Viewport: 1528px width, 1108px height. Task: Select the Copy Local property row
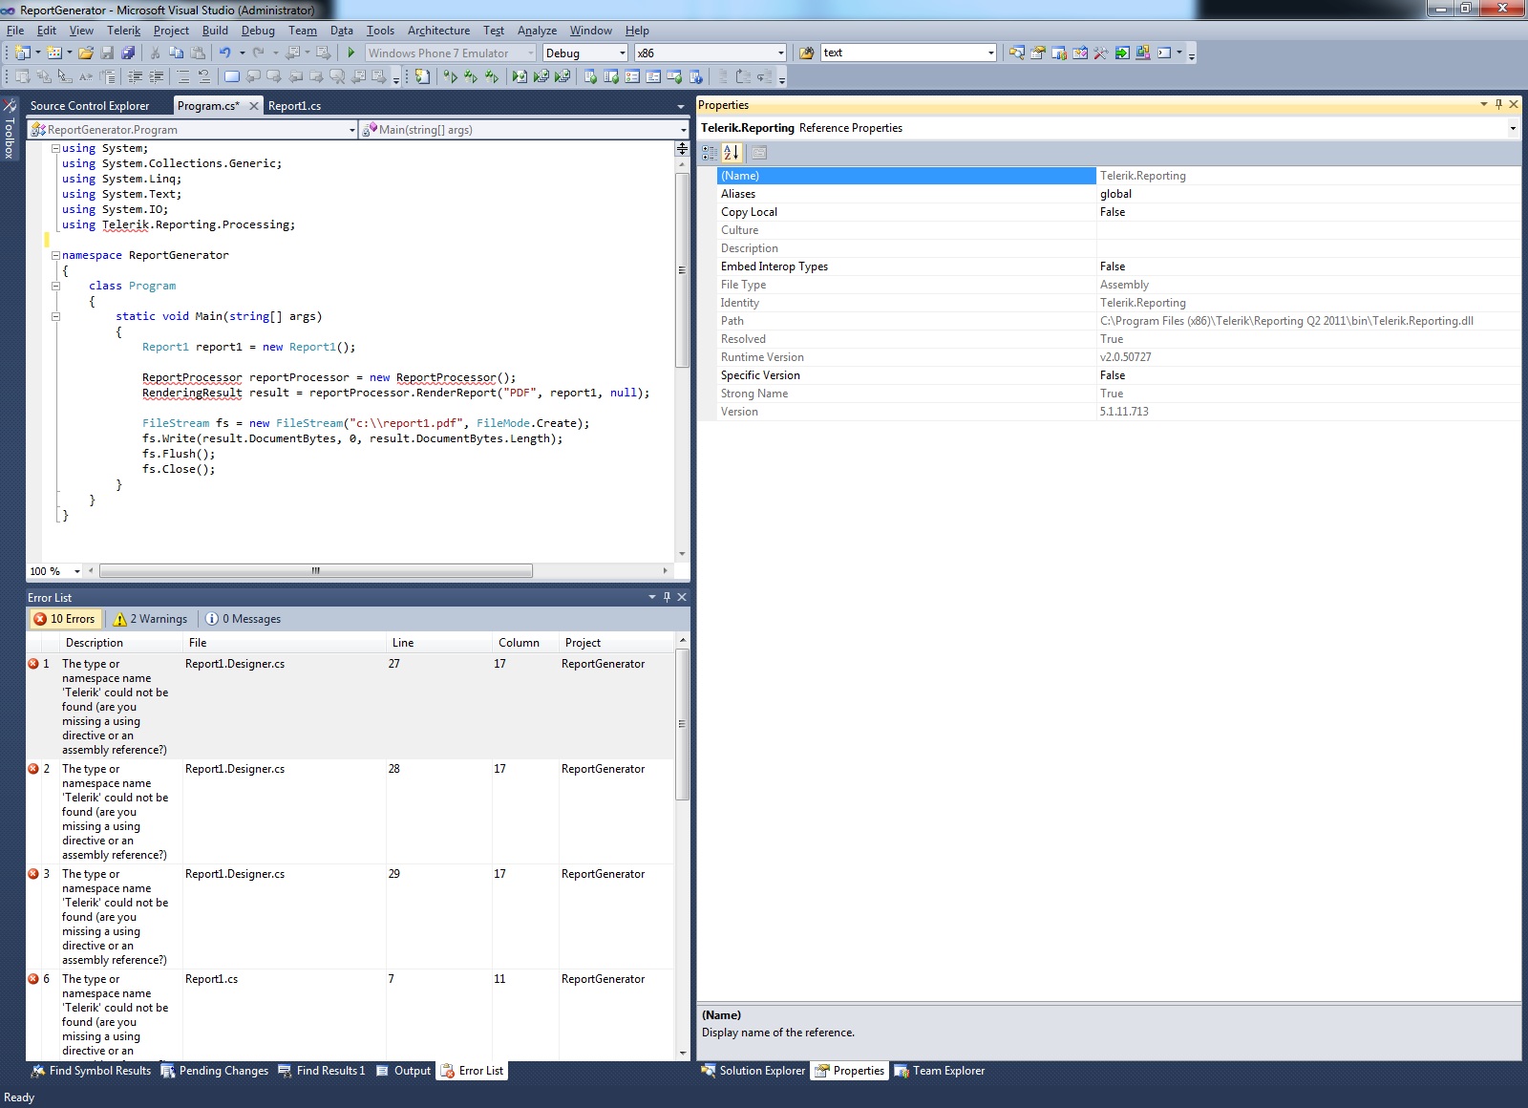pos(750,212)
